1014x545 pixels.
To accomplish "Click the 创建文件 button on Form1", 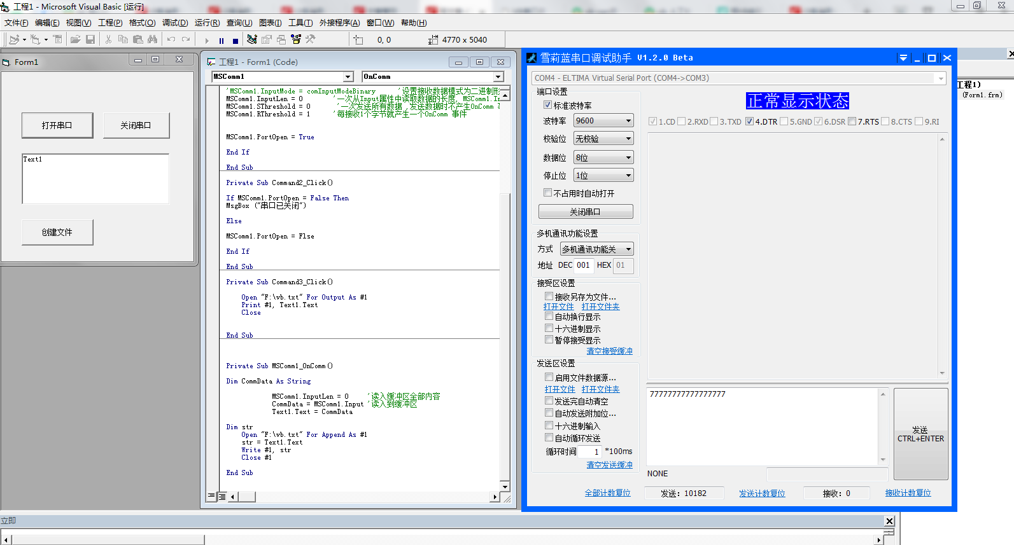I will (x=57, y=232).
